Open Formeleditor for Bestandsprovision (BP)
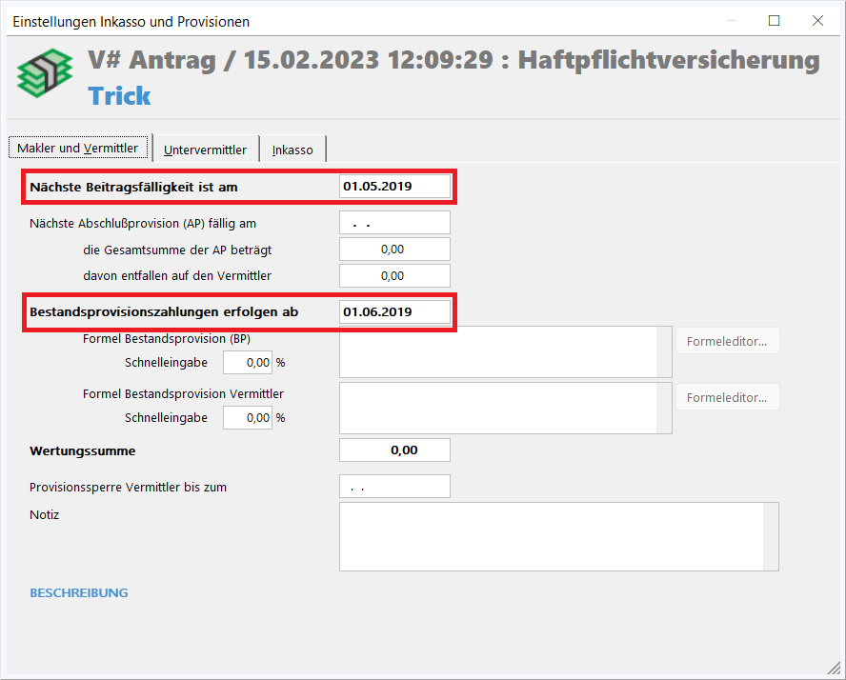This screenshot has width=846, height=680. [x=727, y=341]
